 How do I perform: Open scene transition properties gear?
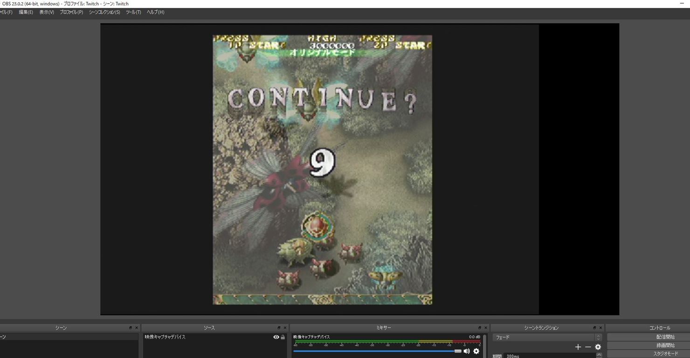pyautogui.click(x=598, y=347)
